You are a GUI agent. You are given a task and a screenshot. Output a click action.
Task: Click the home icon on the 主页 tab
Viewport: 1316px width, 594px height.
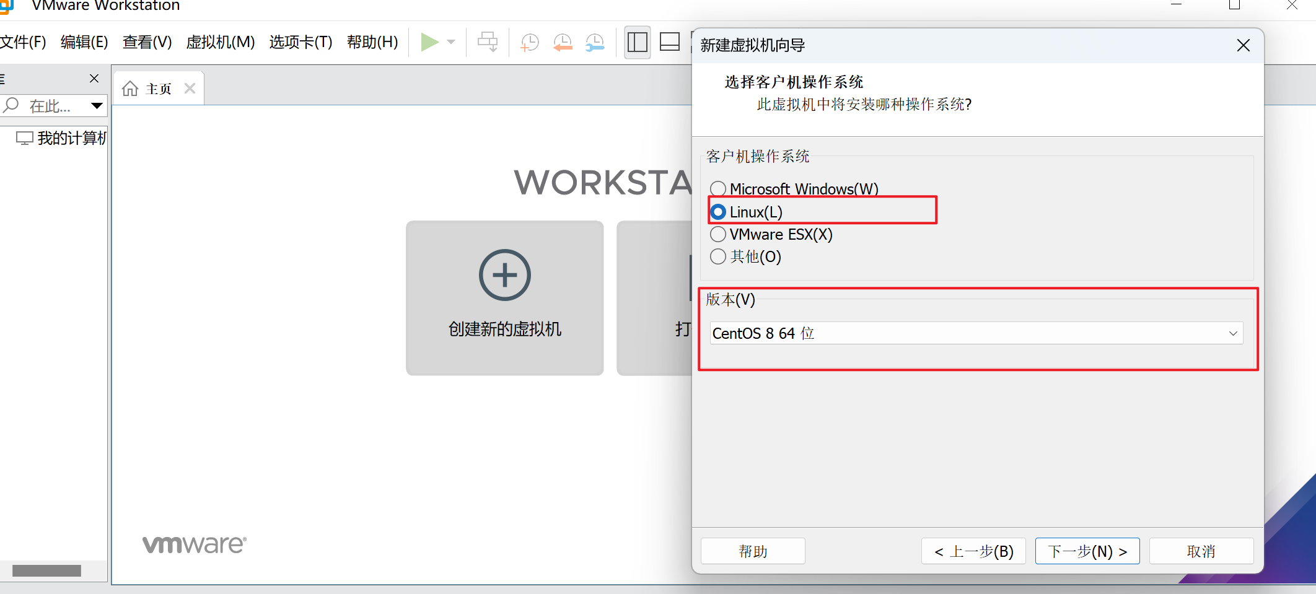point(130,89)
